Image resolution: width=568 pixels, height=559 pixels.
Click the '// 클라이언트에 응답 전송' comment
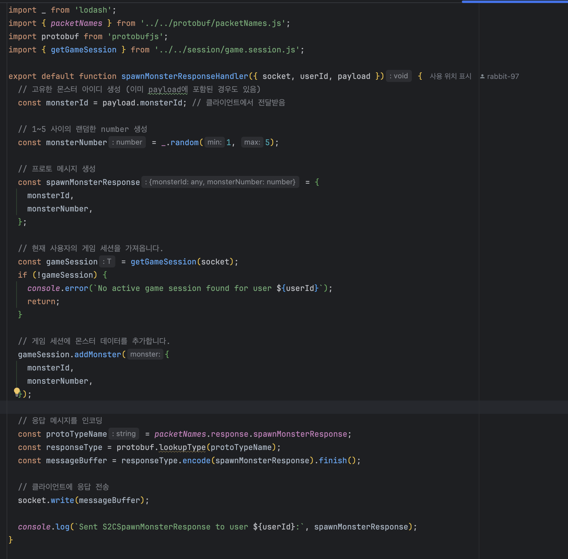63,487
